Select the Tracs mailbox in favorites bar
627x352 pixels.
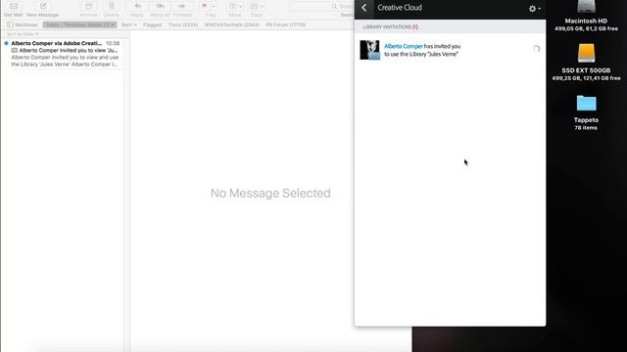point(183,24)
